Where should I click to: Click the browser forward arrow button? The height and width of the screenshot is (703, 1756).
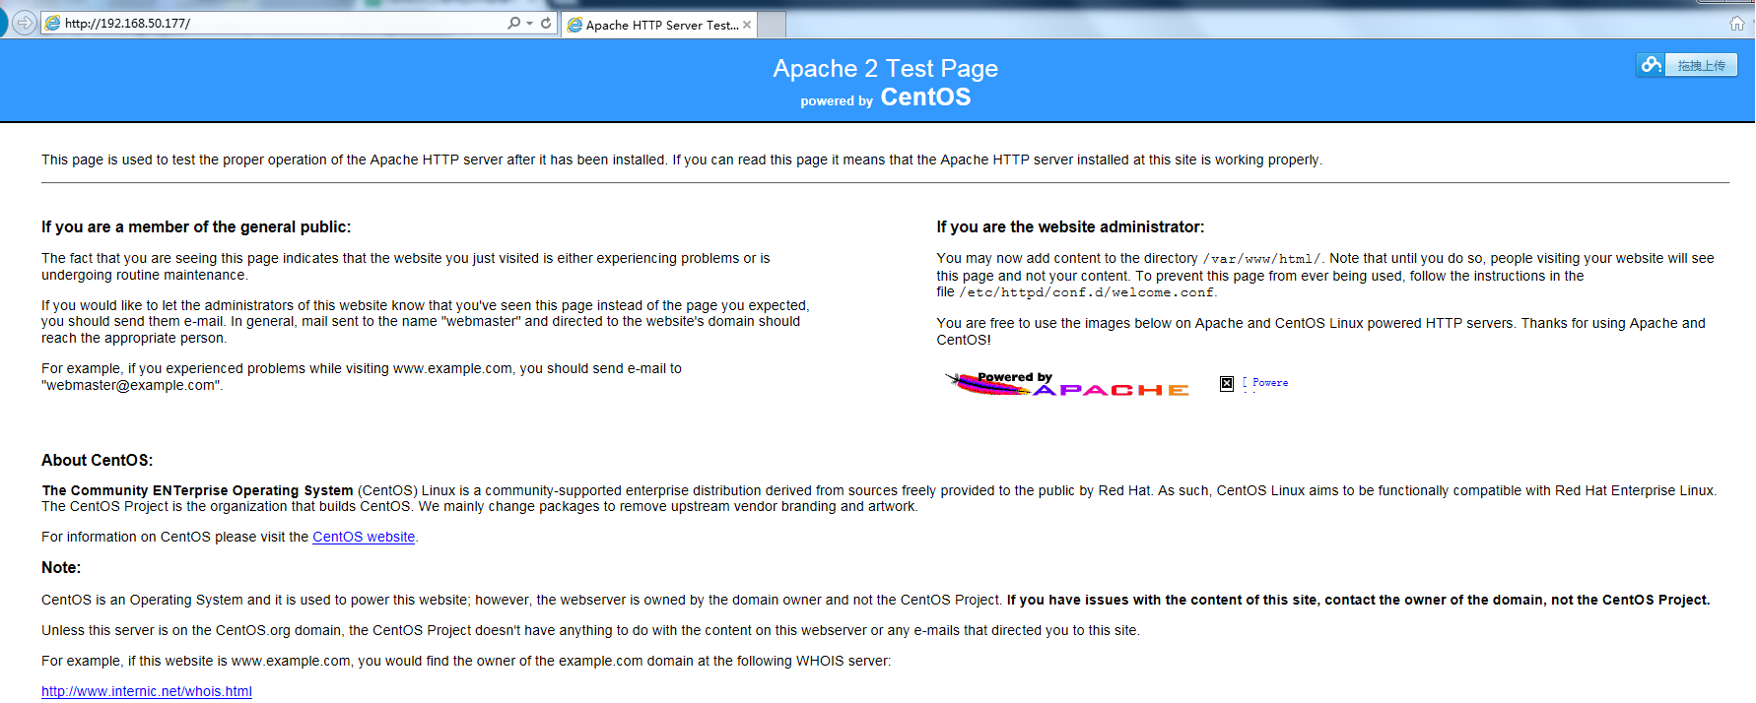[25, 23]
